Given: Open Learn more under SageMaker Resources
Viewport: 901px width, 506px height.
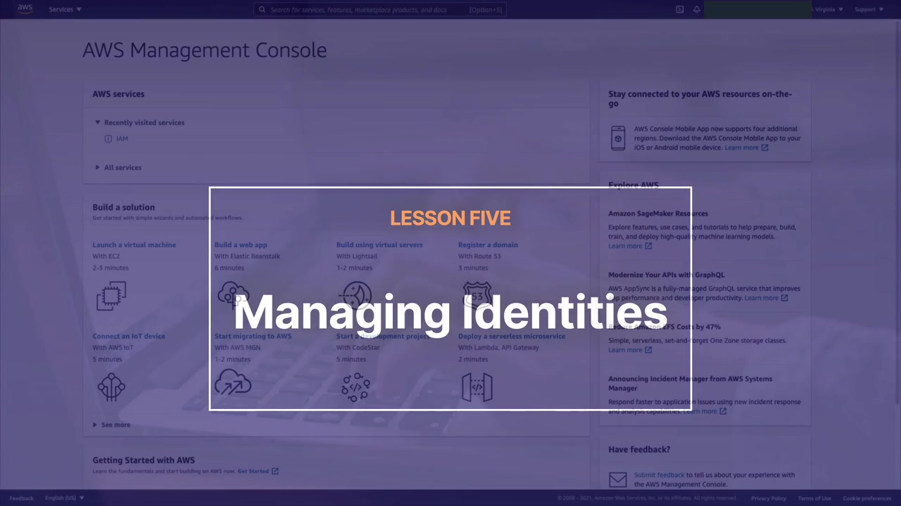Looking at the screenshot, I should coord(630,246).
